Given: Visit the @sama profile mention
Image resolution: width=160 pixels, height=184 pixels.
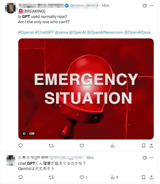Looking at the screenshot, I should (61, 32).
